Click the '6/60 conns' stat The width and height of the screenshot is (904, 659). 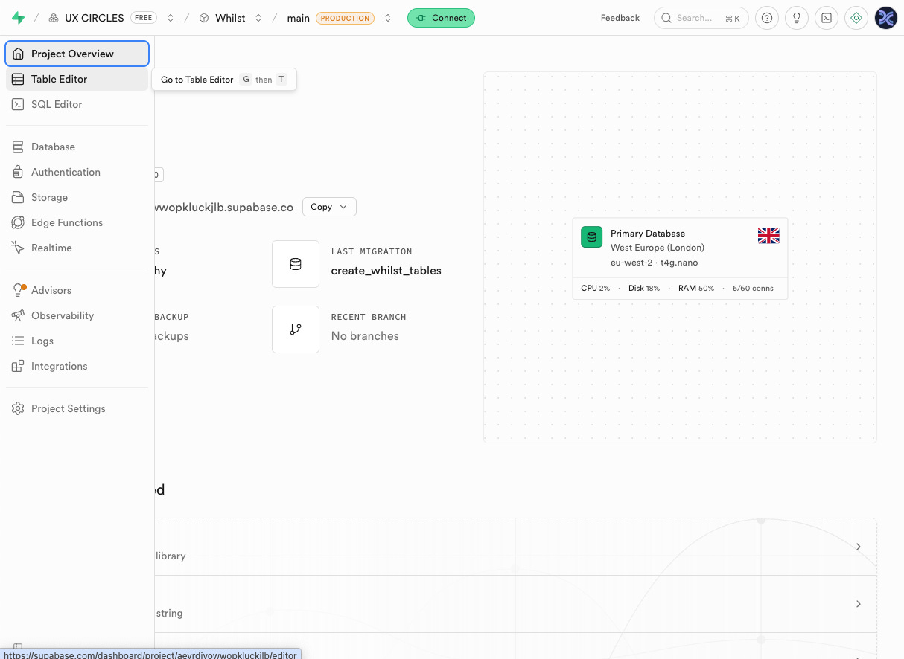pos(753,288)
